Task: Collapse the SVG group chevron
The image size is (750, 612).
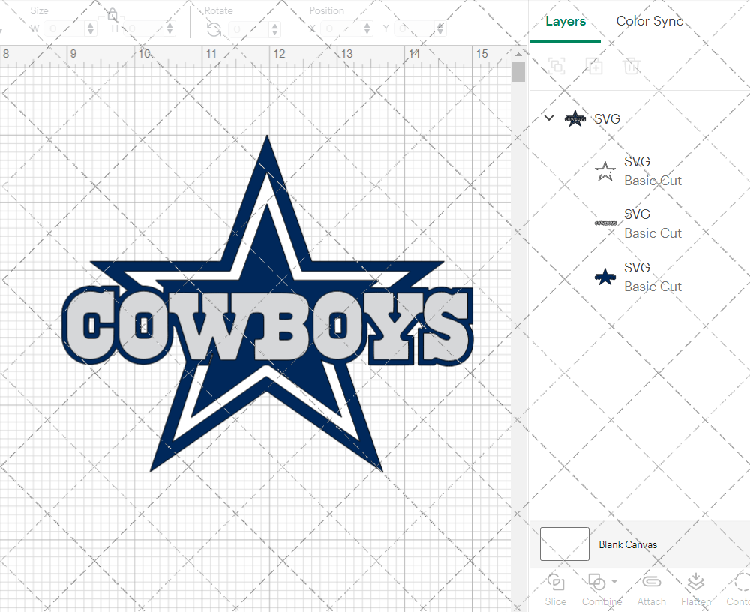Action: (x=549, y=118)
